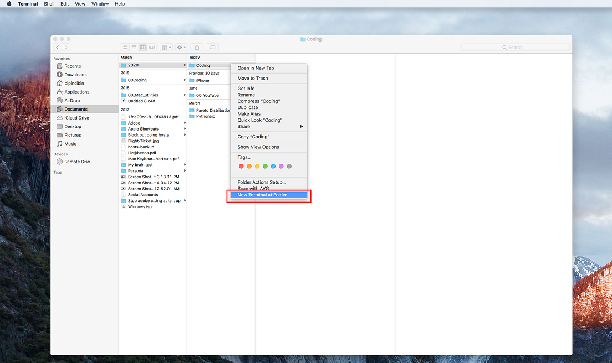Click the Edit Tags toolbar icon
This screenshot has height=363, width=612.
[x=212, y=47]
